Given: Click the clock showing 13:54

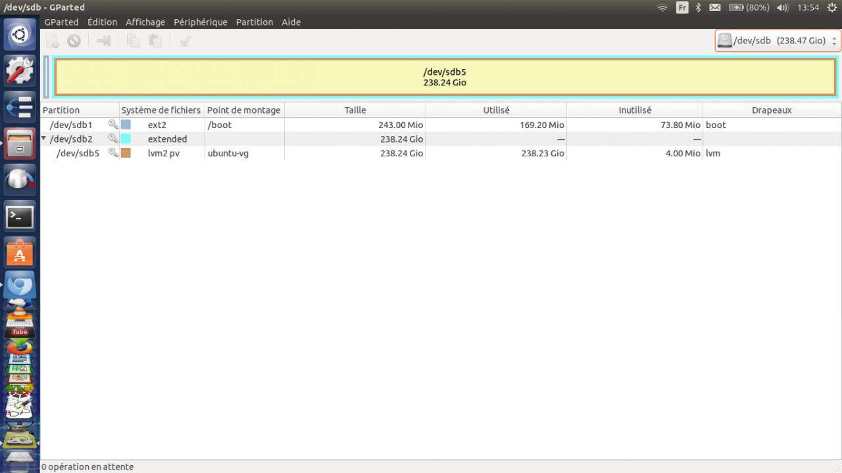Looking at the screenshot, I should (x=808, y=8).
